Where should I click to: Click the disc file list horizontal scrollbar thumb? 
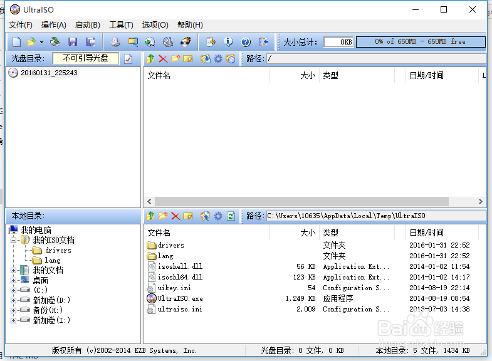coord(301,201)
